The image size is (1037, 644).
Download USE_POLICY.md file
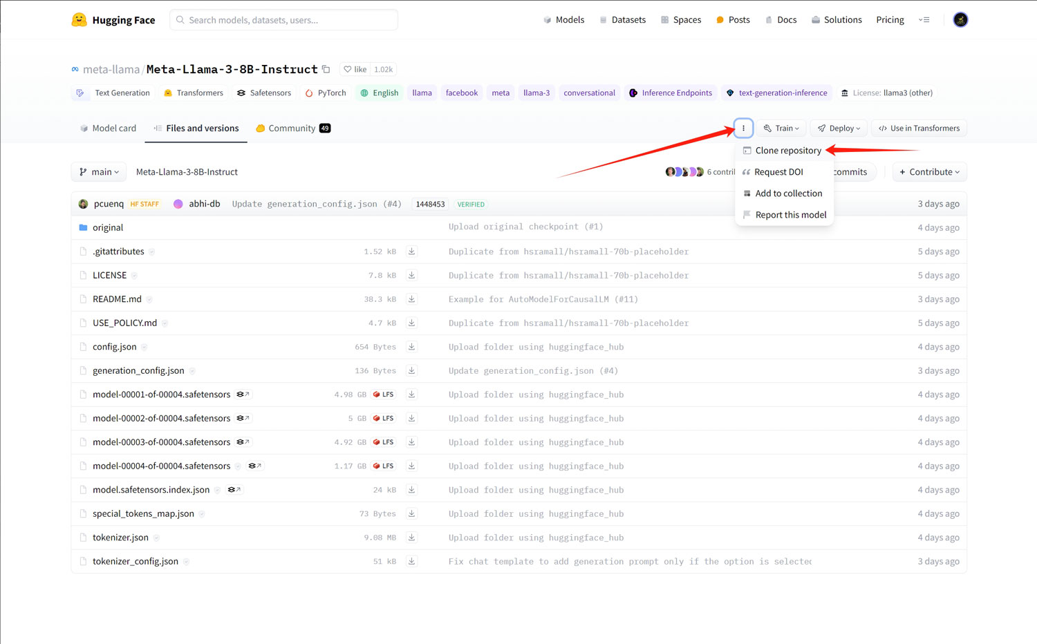pos(411,323)
